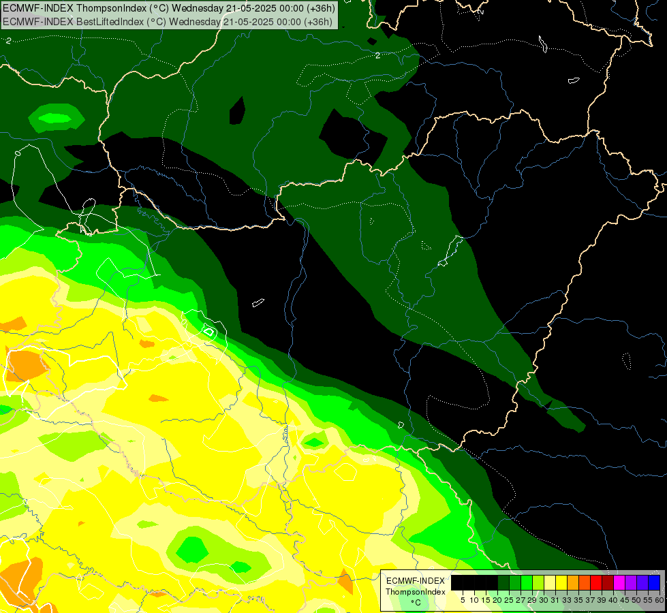
Task: Pick the pure yellow 31–33 legend swatch
Action: tap(561, 583)
